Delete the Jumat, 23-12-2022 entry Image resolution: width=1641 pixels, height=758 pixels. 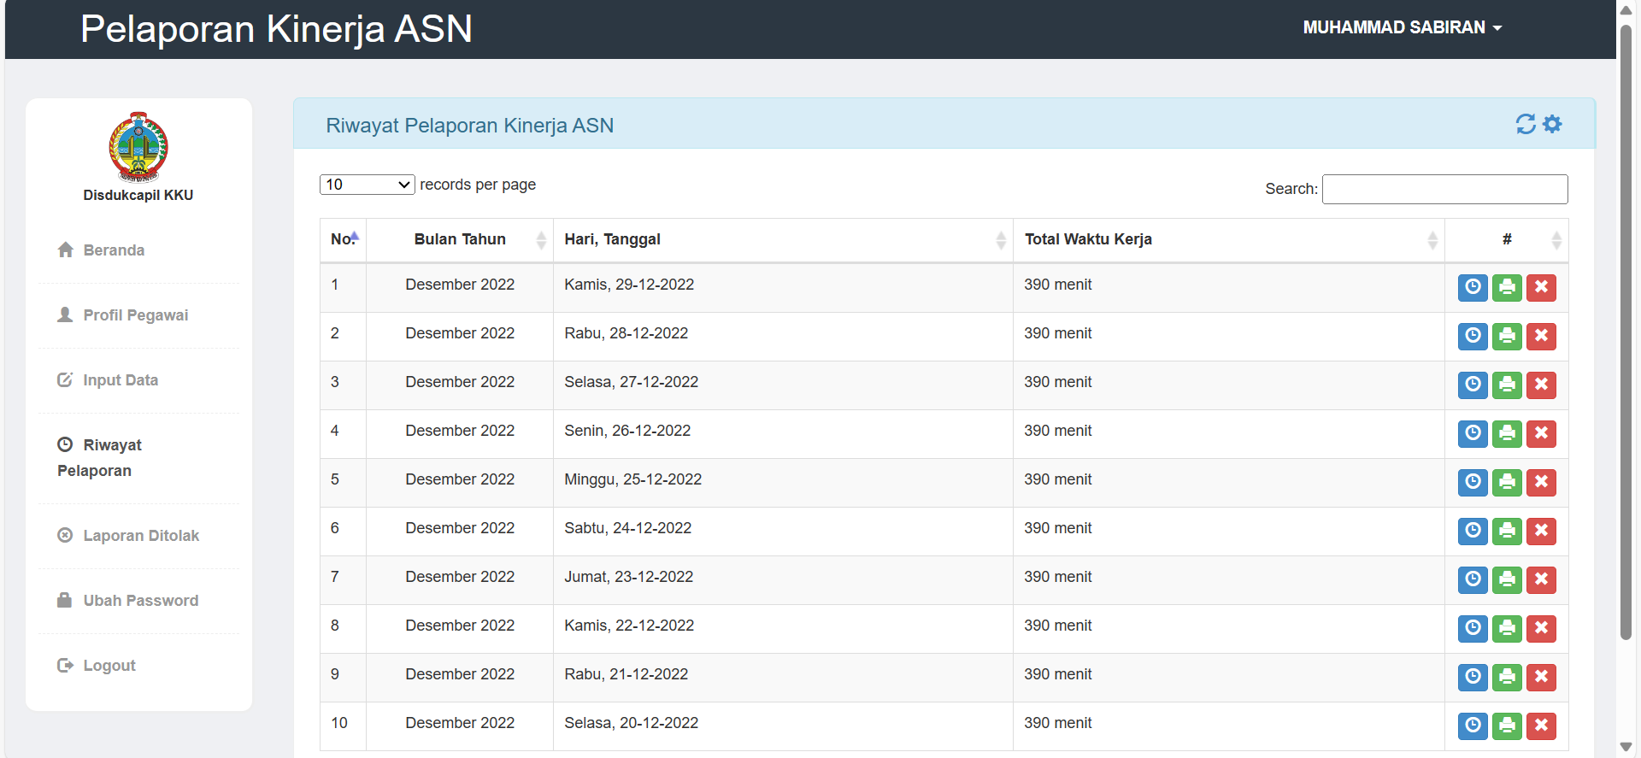click(x=1541, y=580)
